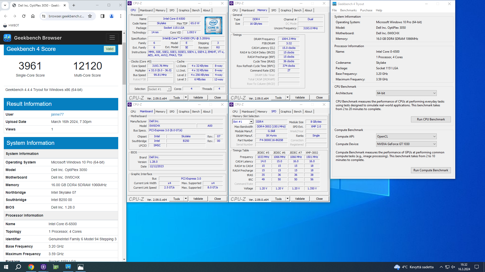Image resolution: width=485 pixels, height=272 pixels.
Task: Open weather widget in taskbar
Action: click(414, 267)
